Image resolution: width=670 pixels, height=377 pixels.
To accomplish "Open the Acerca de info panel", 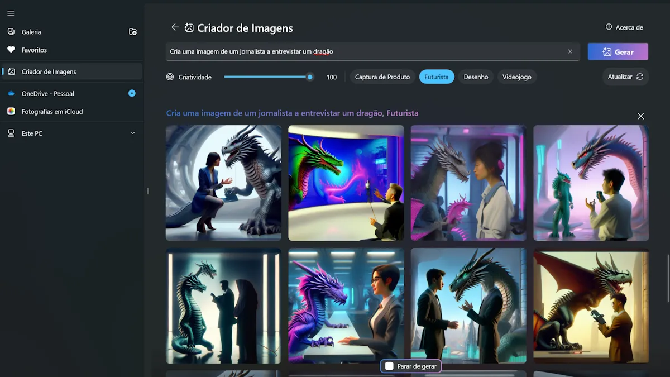I will click(624, 27).
